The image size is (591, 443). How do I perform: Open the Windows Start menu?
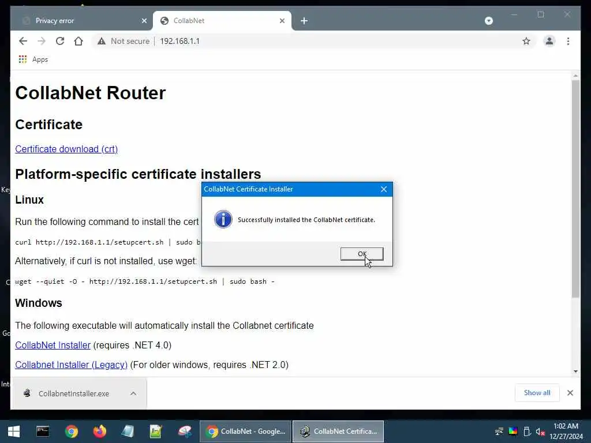coord(14,431)
